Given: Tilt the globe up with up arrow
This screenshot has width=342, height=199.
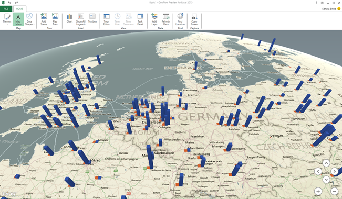Looking at the screenshot, I should [326, 163].
